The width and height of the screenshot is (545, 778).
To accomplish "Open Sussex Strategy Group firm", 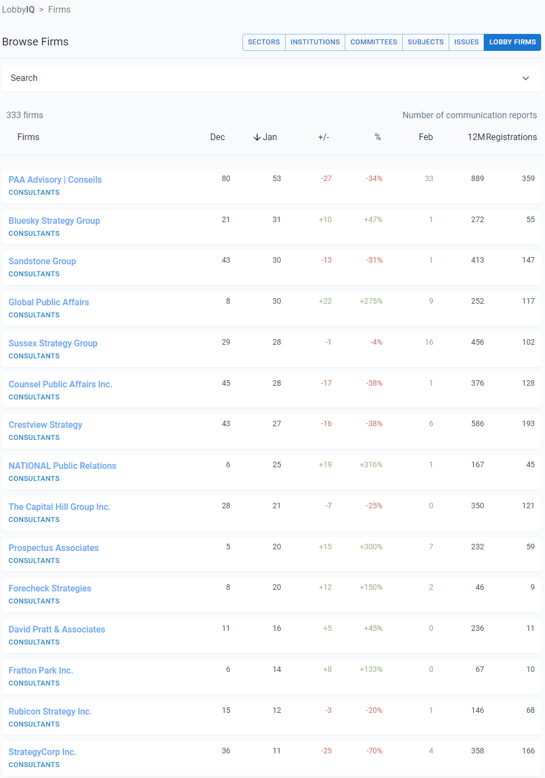I will (x=53, y=343).
